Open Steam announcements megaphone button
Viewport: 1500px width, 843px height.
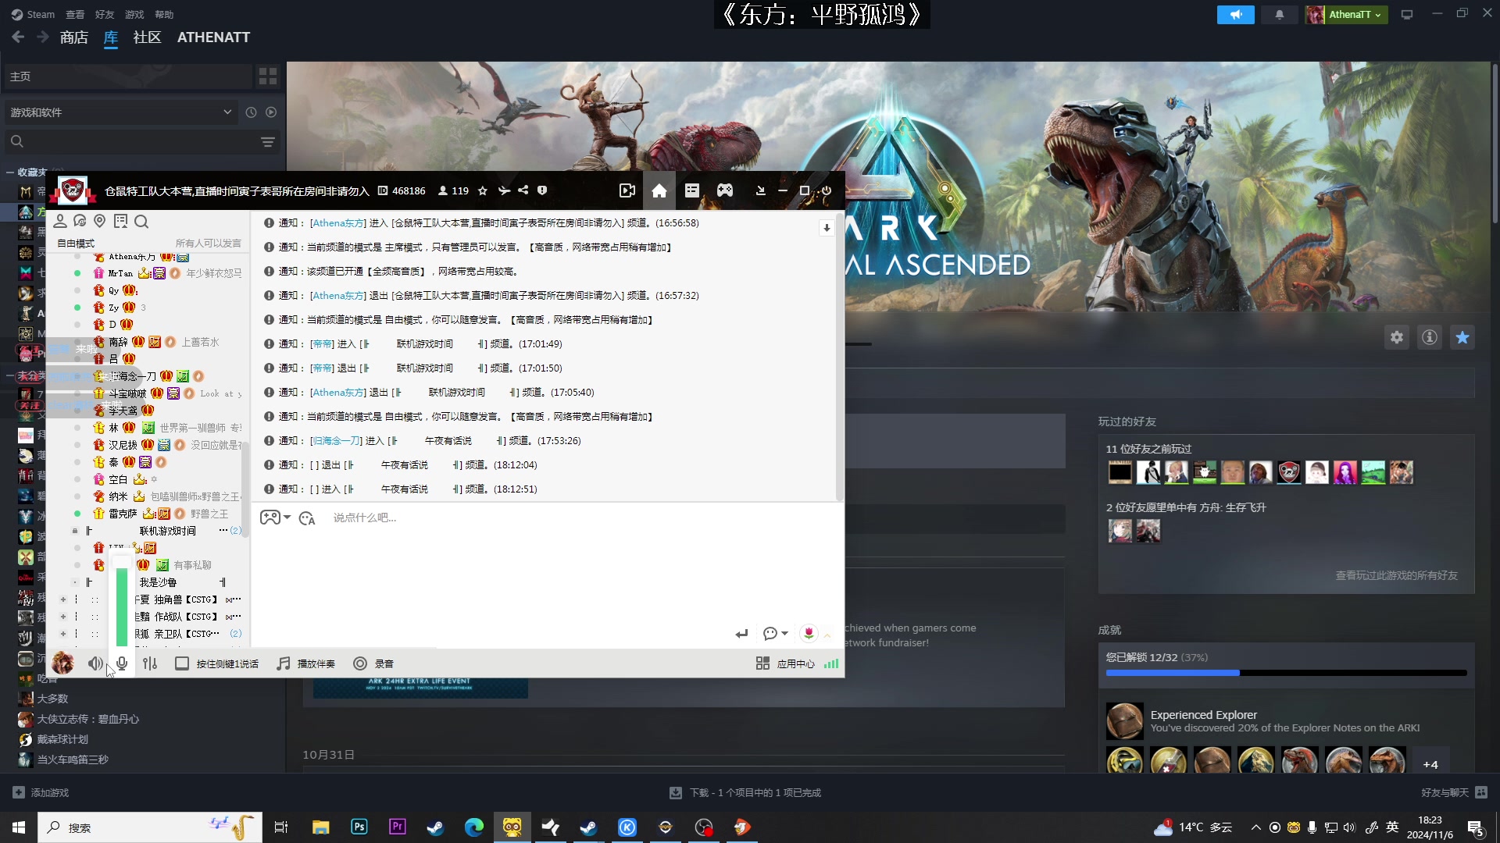coord(1236,15)
